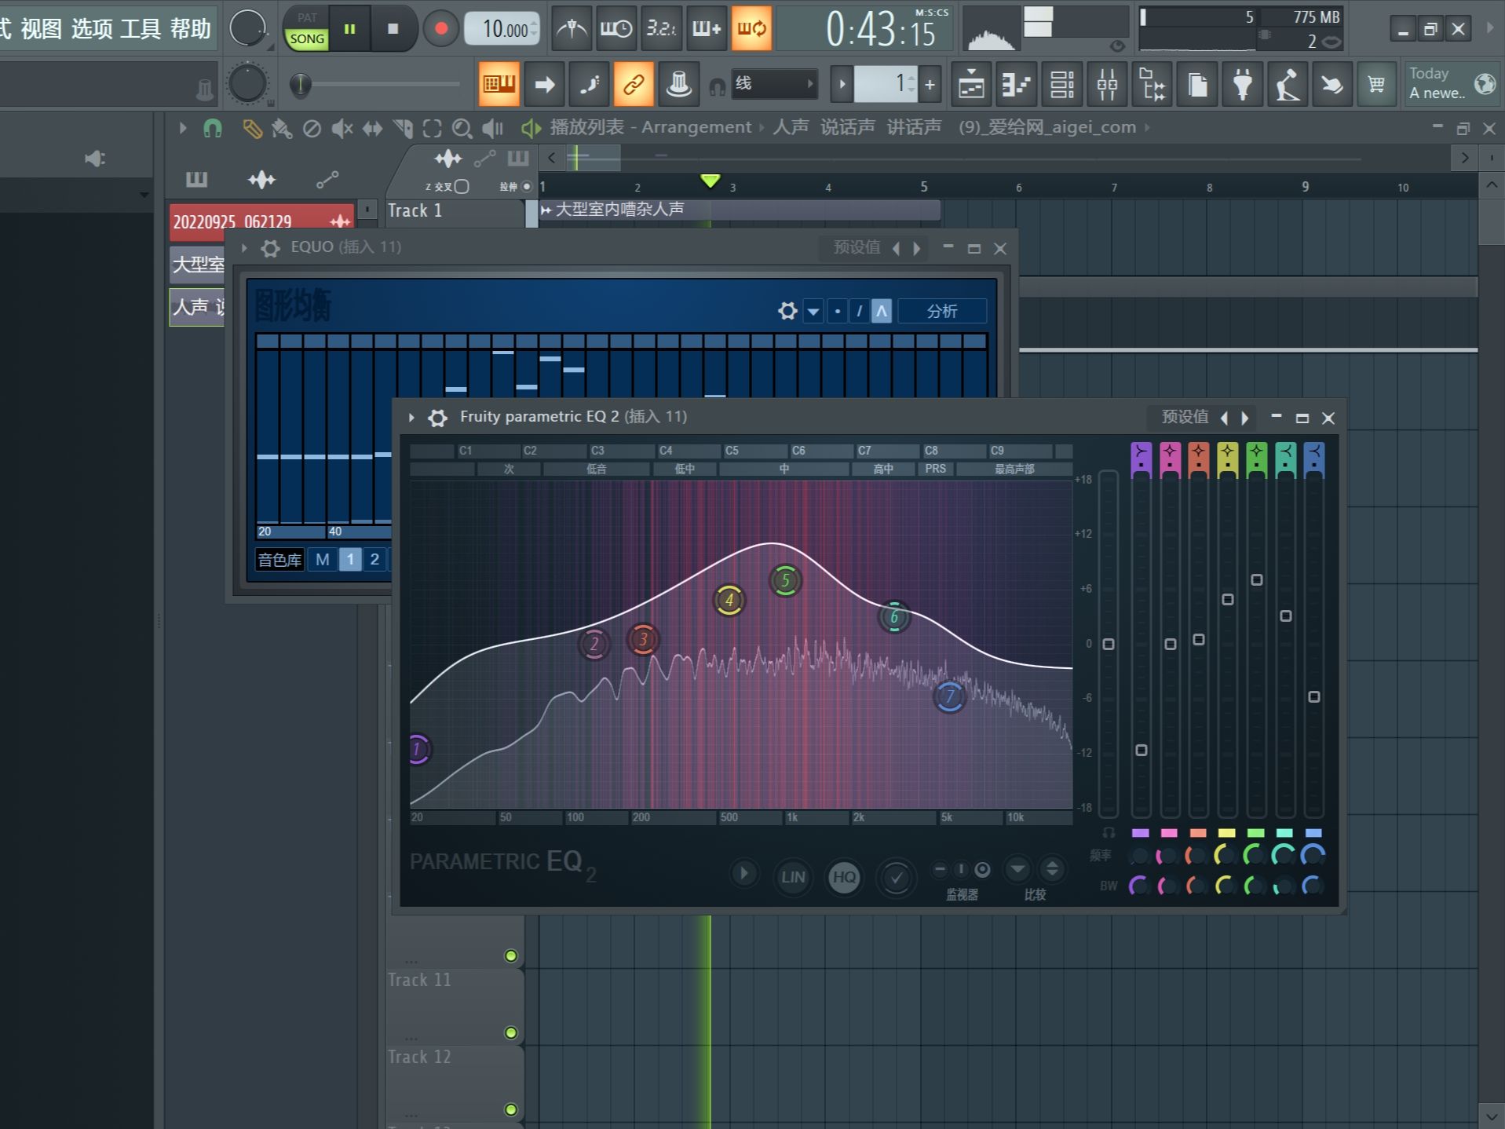Open the channel rack icon

click(x=1061, y=84)
